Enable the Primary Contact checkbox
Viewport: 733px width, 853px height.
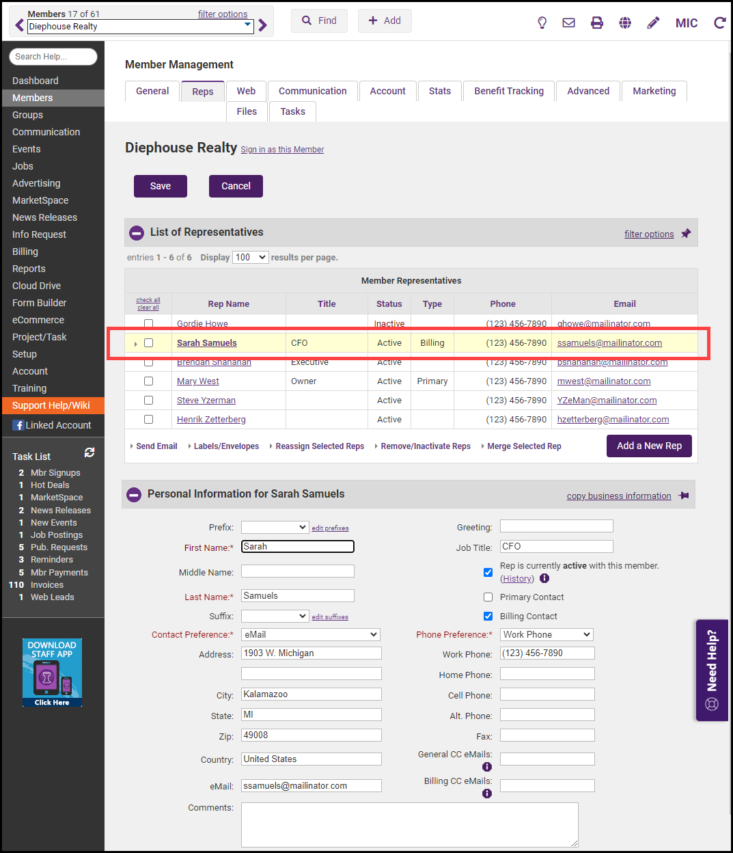click(x=488, y=597)
